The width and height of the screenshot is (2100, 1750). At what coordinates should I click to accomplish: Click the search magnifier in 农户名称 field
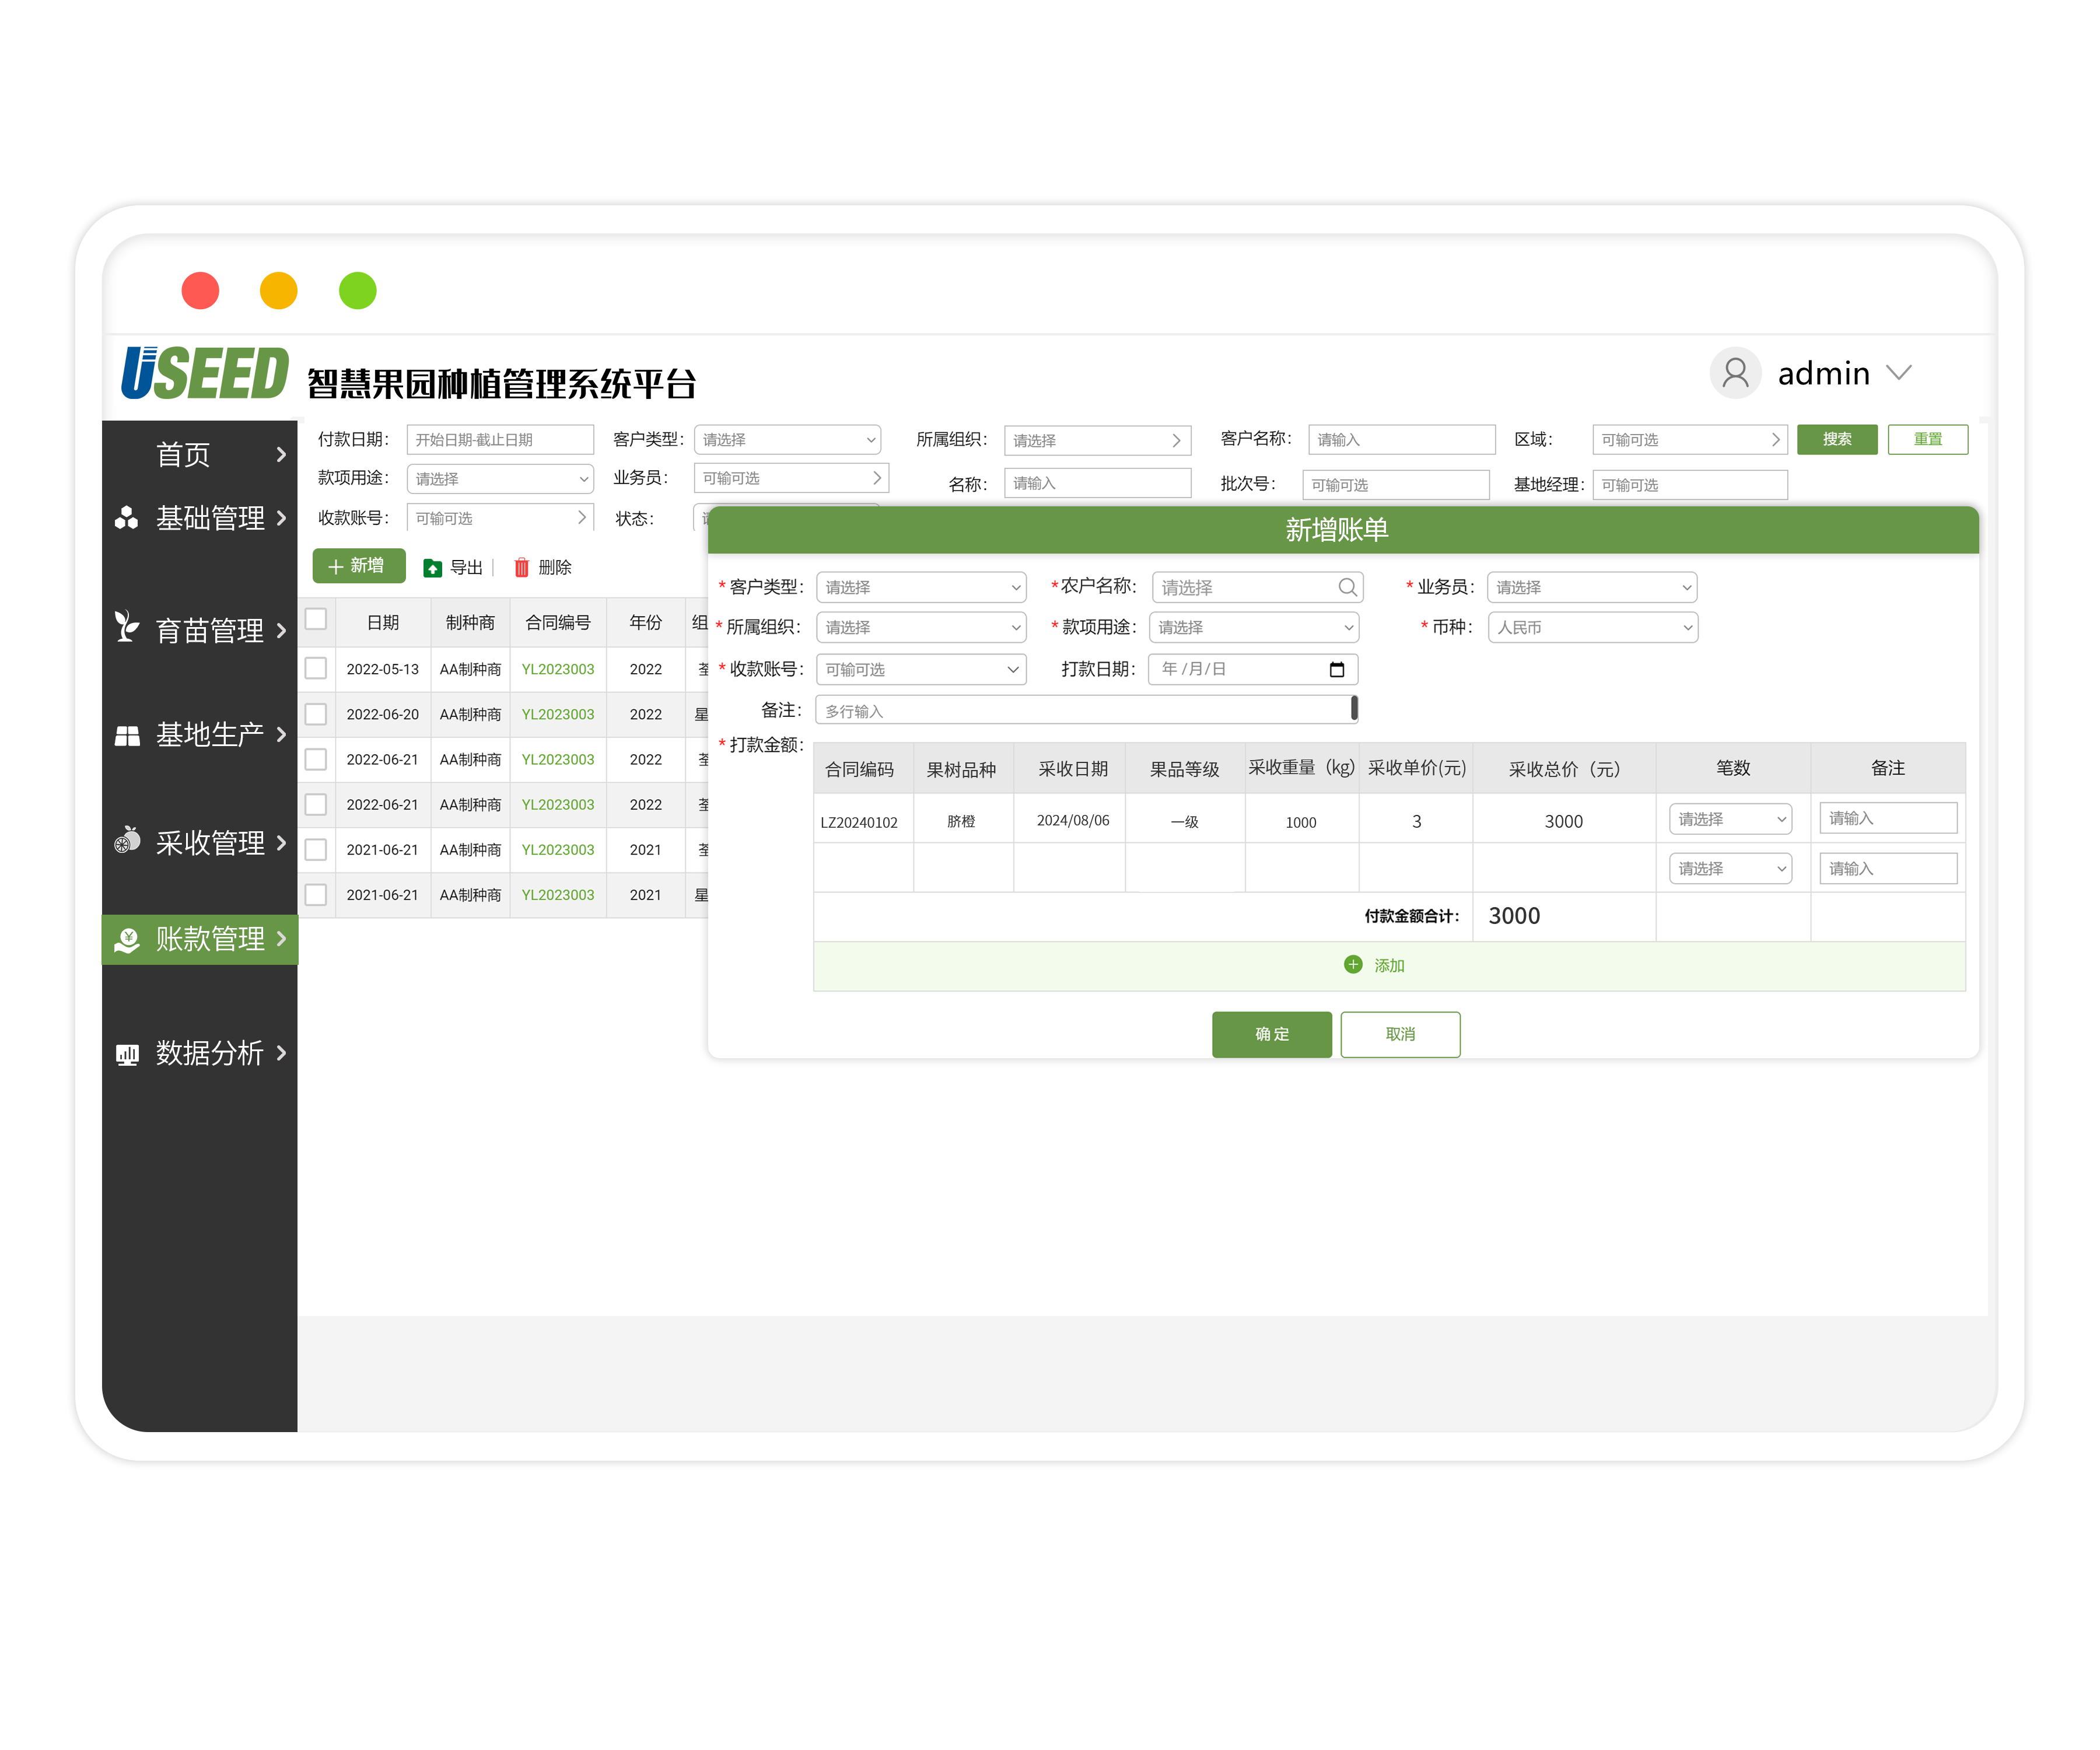[x=1347, y=587]
